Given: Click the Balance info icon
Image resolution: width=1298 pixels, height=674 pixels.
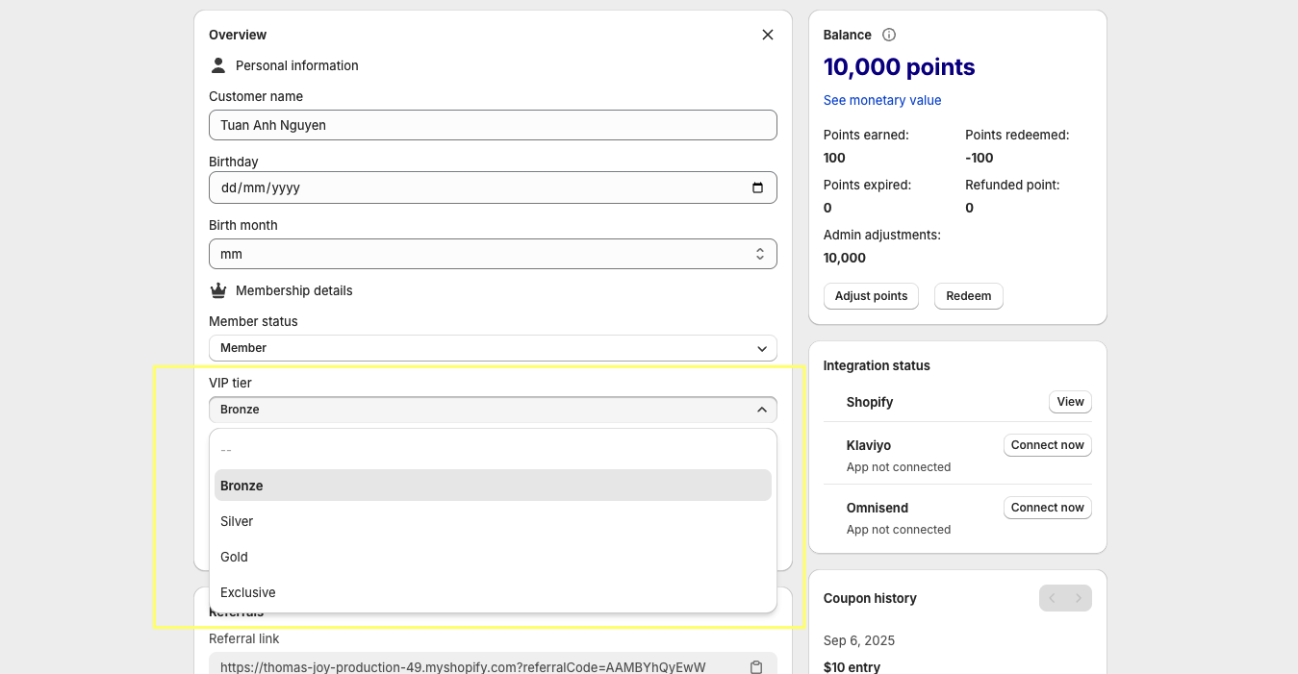Looking at the screenshot, I should click(889, 35).
